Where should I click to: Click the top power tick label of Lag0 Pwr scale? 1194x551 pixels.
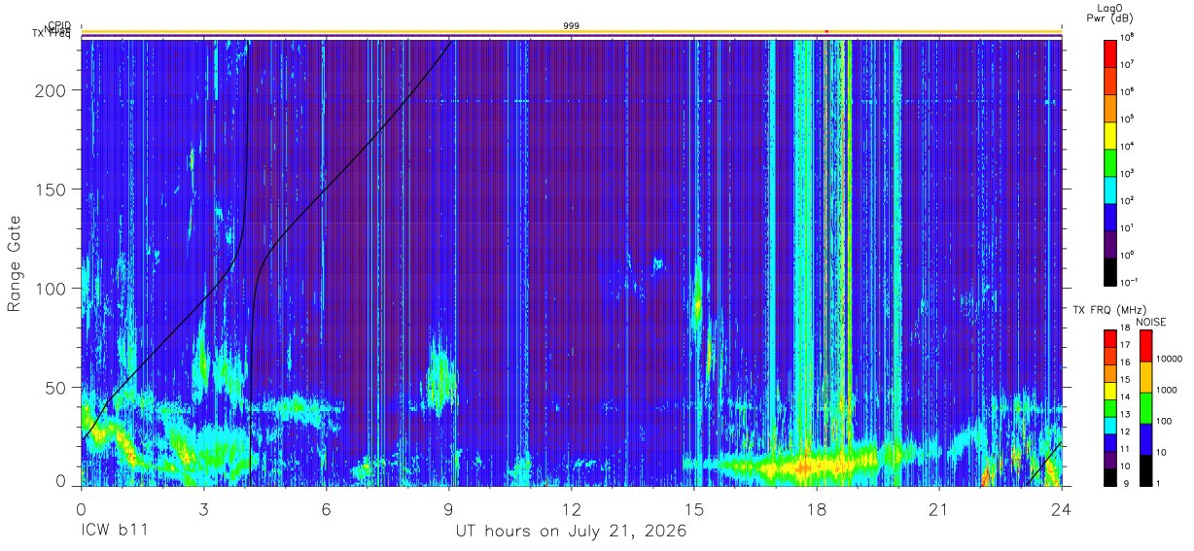[1126, 37]
